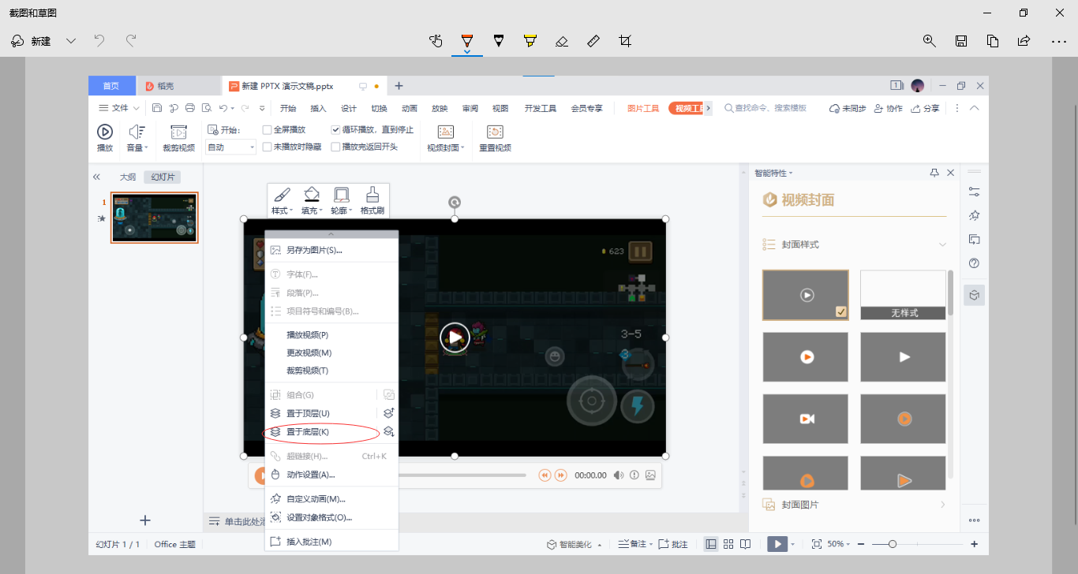Screen dimensions: 1078x574
Task: Click the 未同步 sync button
Action: click(848, 109)
